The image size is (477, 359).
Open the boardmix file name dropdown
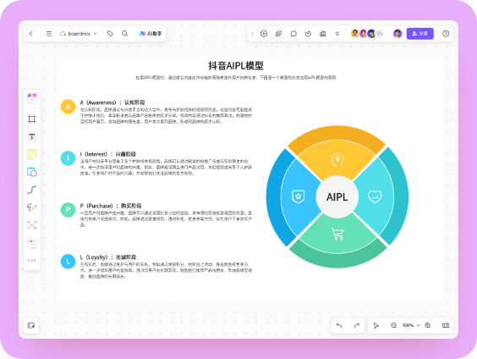[x=79, y=34]
